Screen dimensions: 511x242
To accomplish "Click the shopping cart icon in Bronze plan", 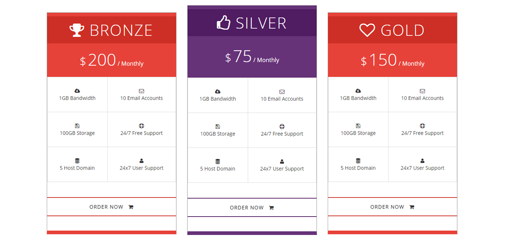I will coord(131,207).
